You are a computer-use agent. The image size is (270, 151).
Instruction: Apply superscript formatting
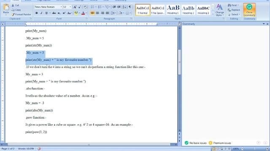(64, 13)
